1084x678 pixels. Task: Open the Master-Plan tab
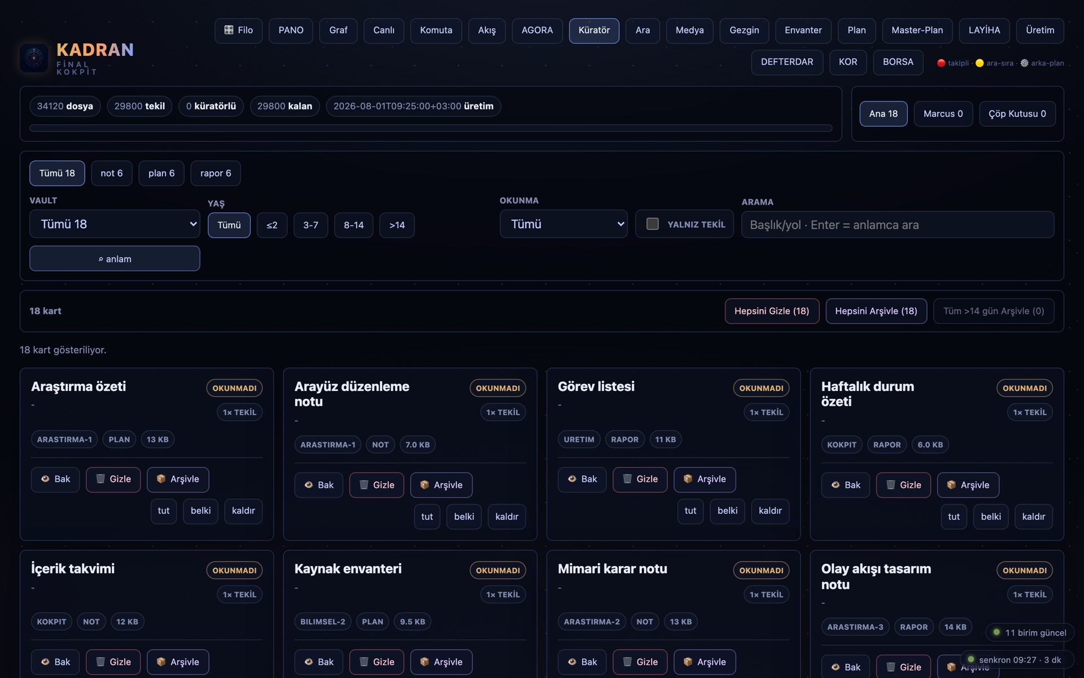tap(917, 31)
